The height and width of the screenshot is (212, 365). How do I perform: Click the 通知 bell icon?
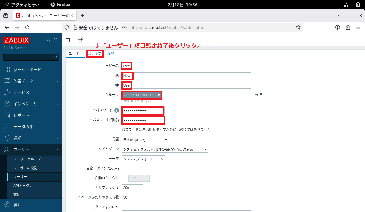point(7,138)
